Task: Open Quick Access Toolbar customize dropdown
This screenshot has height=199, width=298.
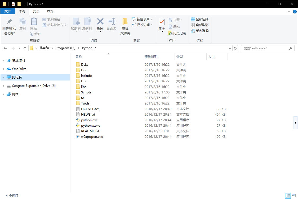Action: [24, 4]
